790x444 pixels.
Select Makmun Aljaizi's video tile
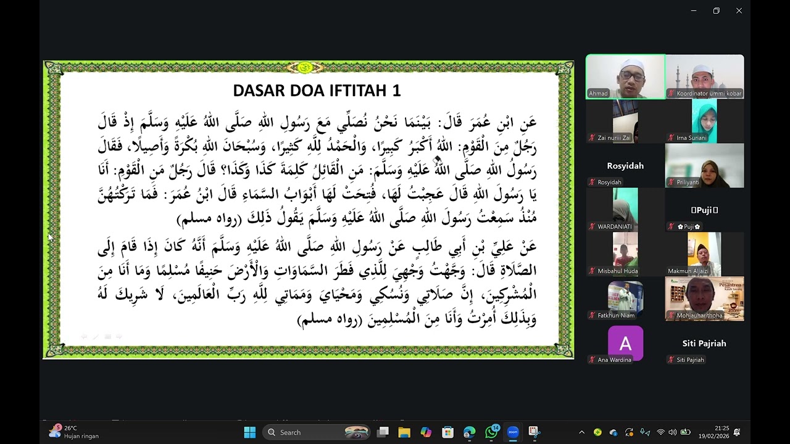(x=704, y=254)
